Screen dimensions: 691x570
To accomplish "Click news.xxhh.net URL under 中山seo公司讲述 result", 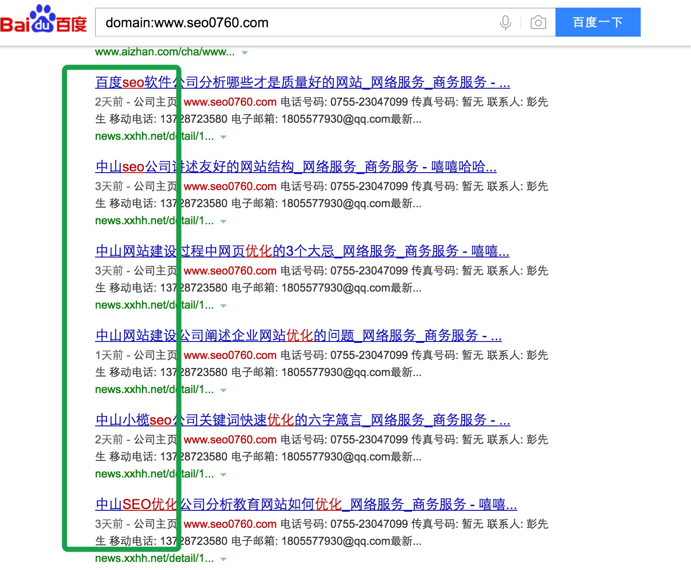I will click(155, 221).
